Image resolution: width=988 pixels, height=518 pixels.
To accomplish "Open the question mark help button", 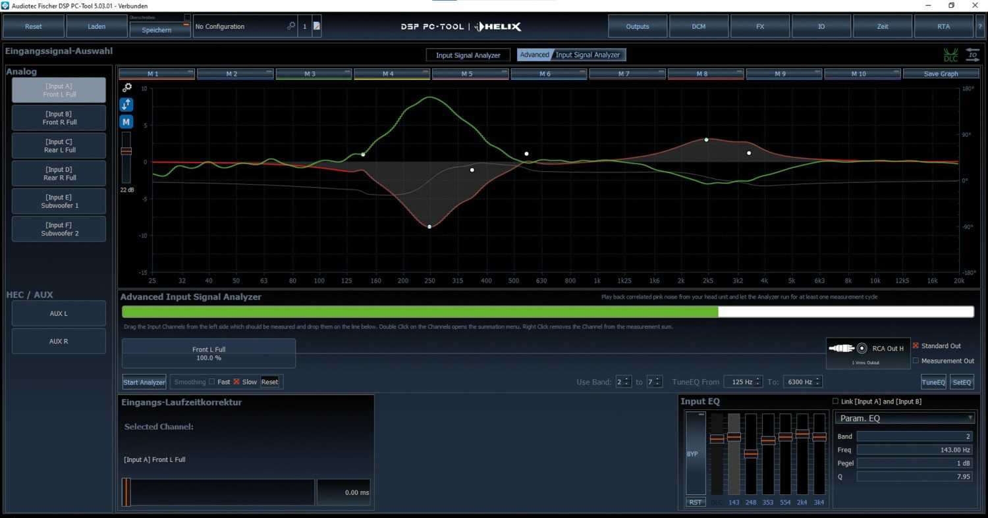I will [979, 26].
